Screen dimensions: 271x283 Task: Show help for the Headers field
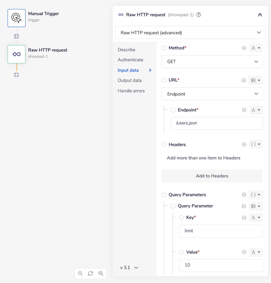[244, 144]
